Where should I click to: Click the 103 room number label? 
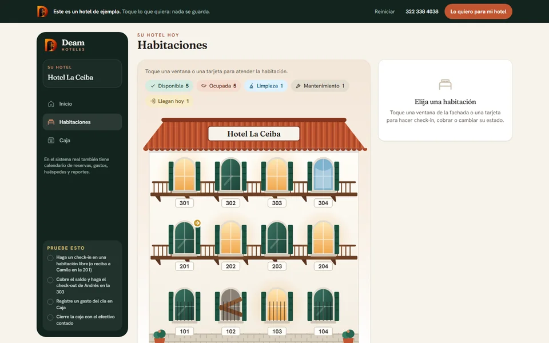[x=277, y=332]
